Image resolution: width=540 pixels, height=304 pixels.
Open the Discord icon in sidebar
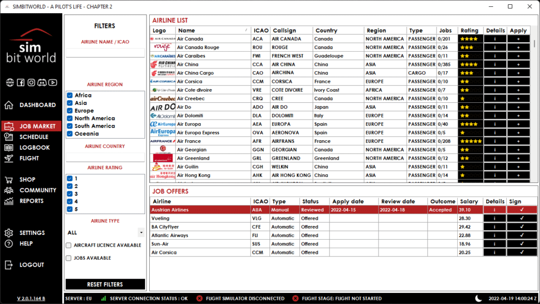coord(43,82)
